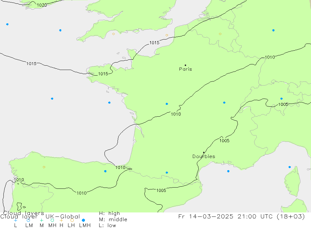The image size is (311, 228).
Task: Click the blue cloud dot in central France
Action: [x=167, y=104]
